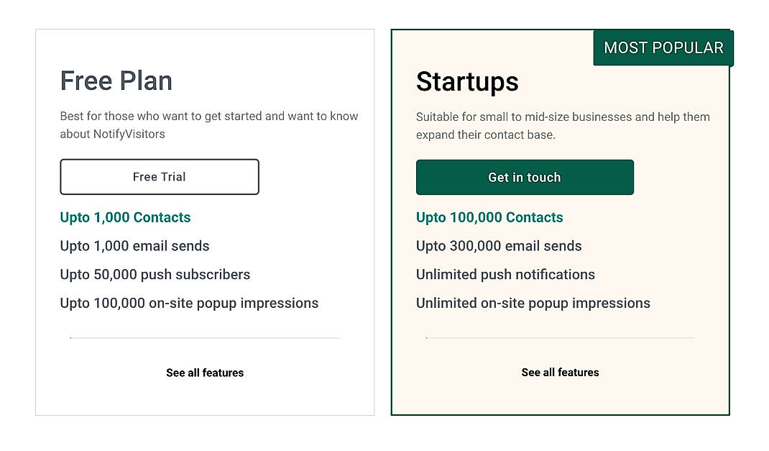Click Upto 100,000 on-site popup impressions
The width and height of the screenshot is (769, 451).
pyautogui.click(x=189, y=303)
